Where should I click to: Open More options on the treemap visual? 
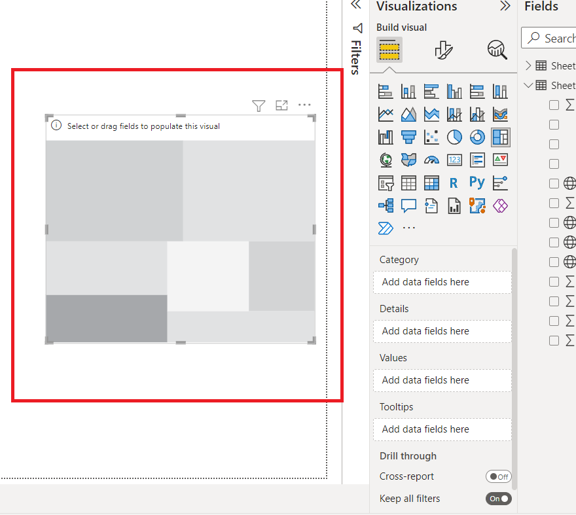click(304, 105)
